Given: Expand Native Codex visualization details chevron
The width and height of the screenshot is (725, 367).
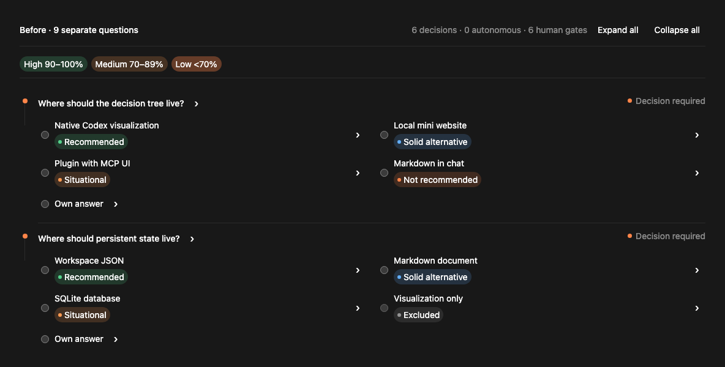Looking at the screenshot, I should [x=358, y=135].
